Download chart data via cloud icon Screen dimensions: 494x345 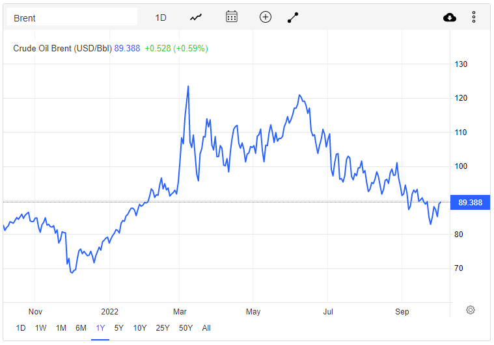click(x=450, y=18)
